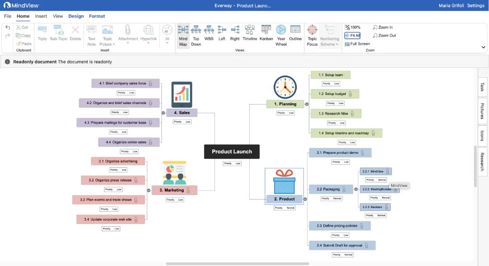Switch to WBS view
489x266 pixels.
(209, 33)
